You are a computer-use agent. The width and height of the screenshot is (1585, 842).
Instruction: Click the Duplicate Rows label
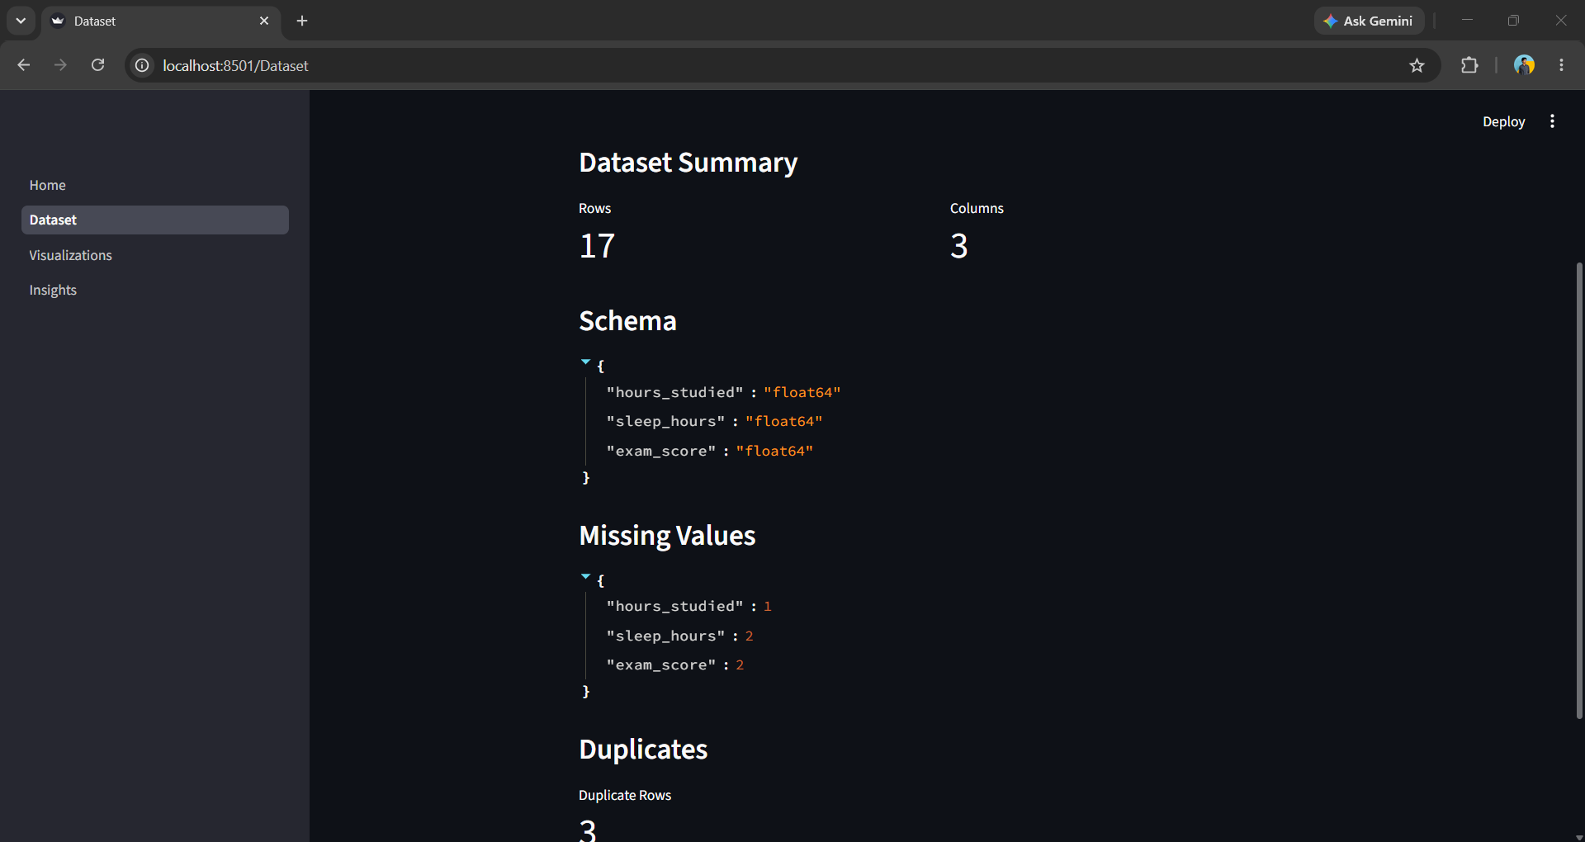(625, 795)
